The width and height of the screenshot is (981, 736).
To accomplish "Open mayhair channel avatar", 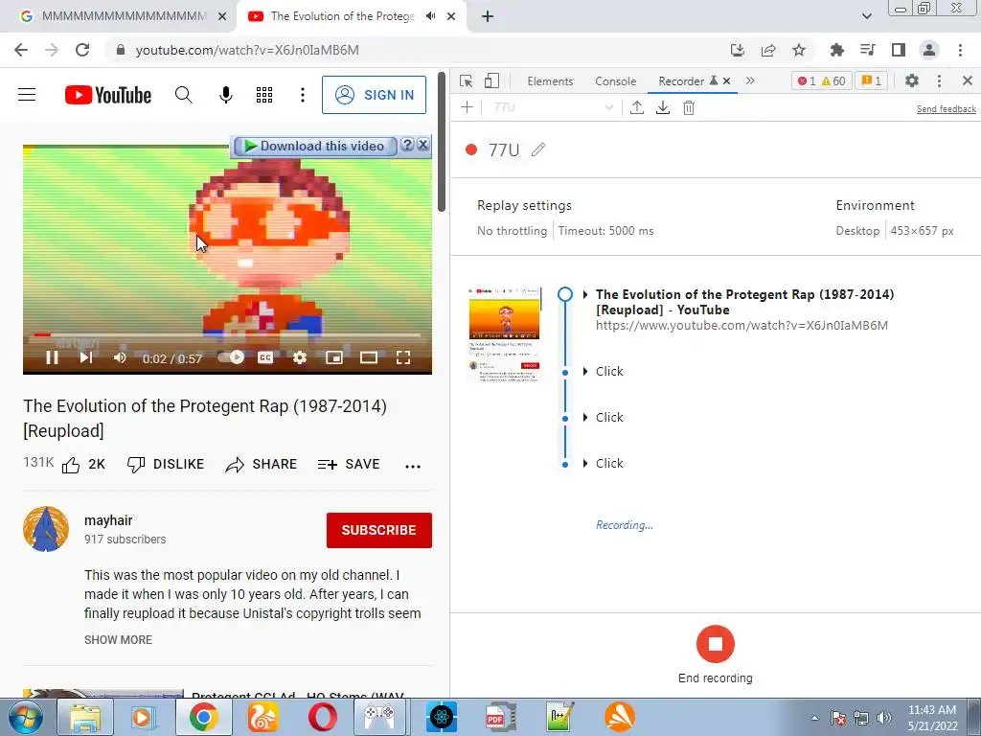I will (46, 529).
